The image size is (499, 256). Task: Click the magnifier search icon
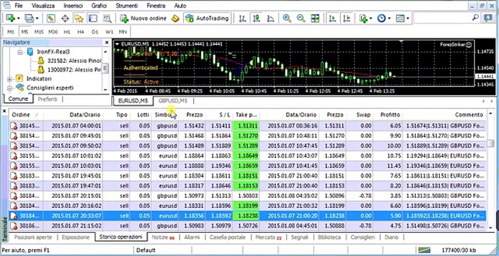tap(475, 17)
